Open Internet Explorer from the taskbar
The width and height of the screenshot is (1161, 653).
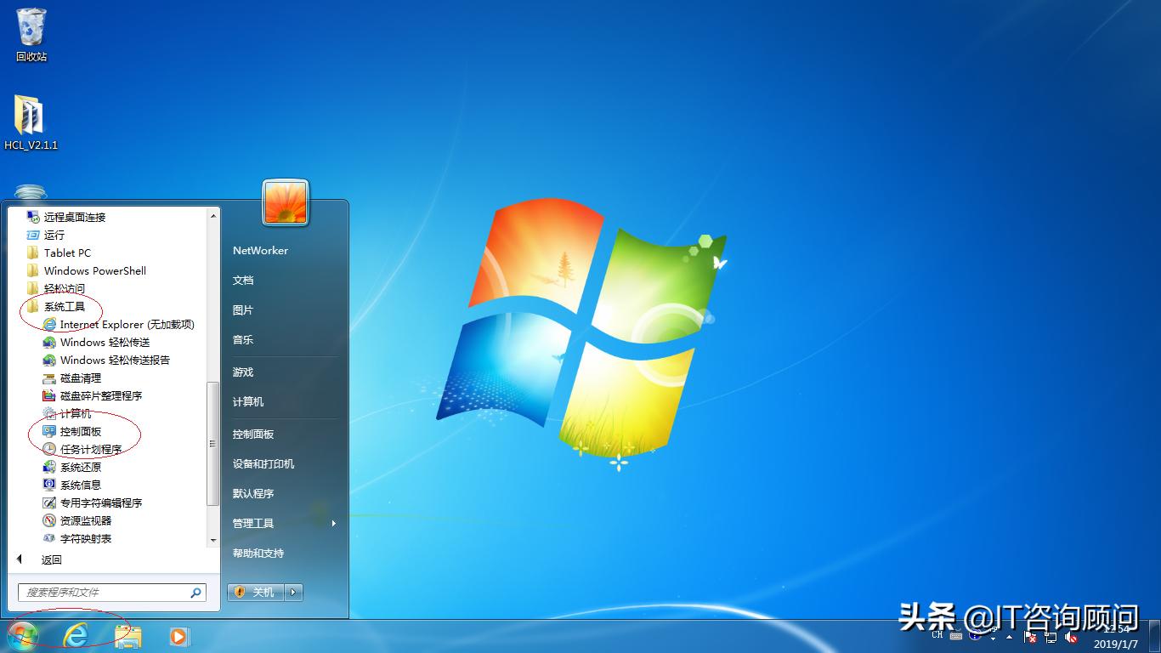tap(76, 635)
